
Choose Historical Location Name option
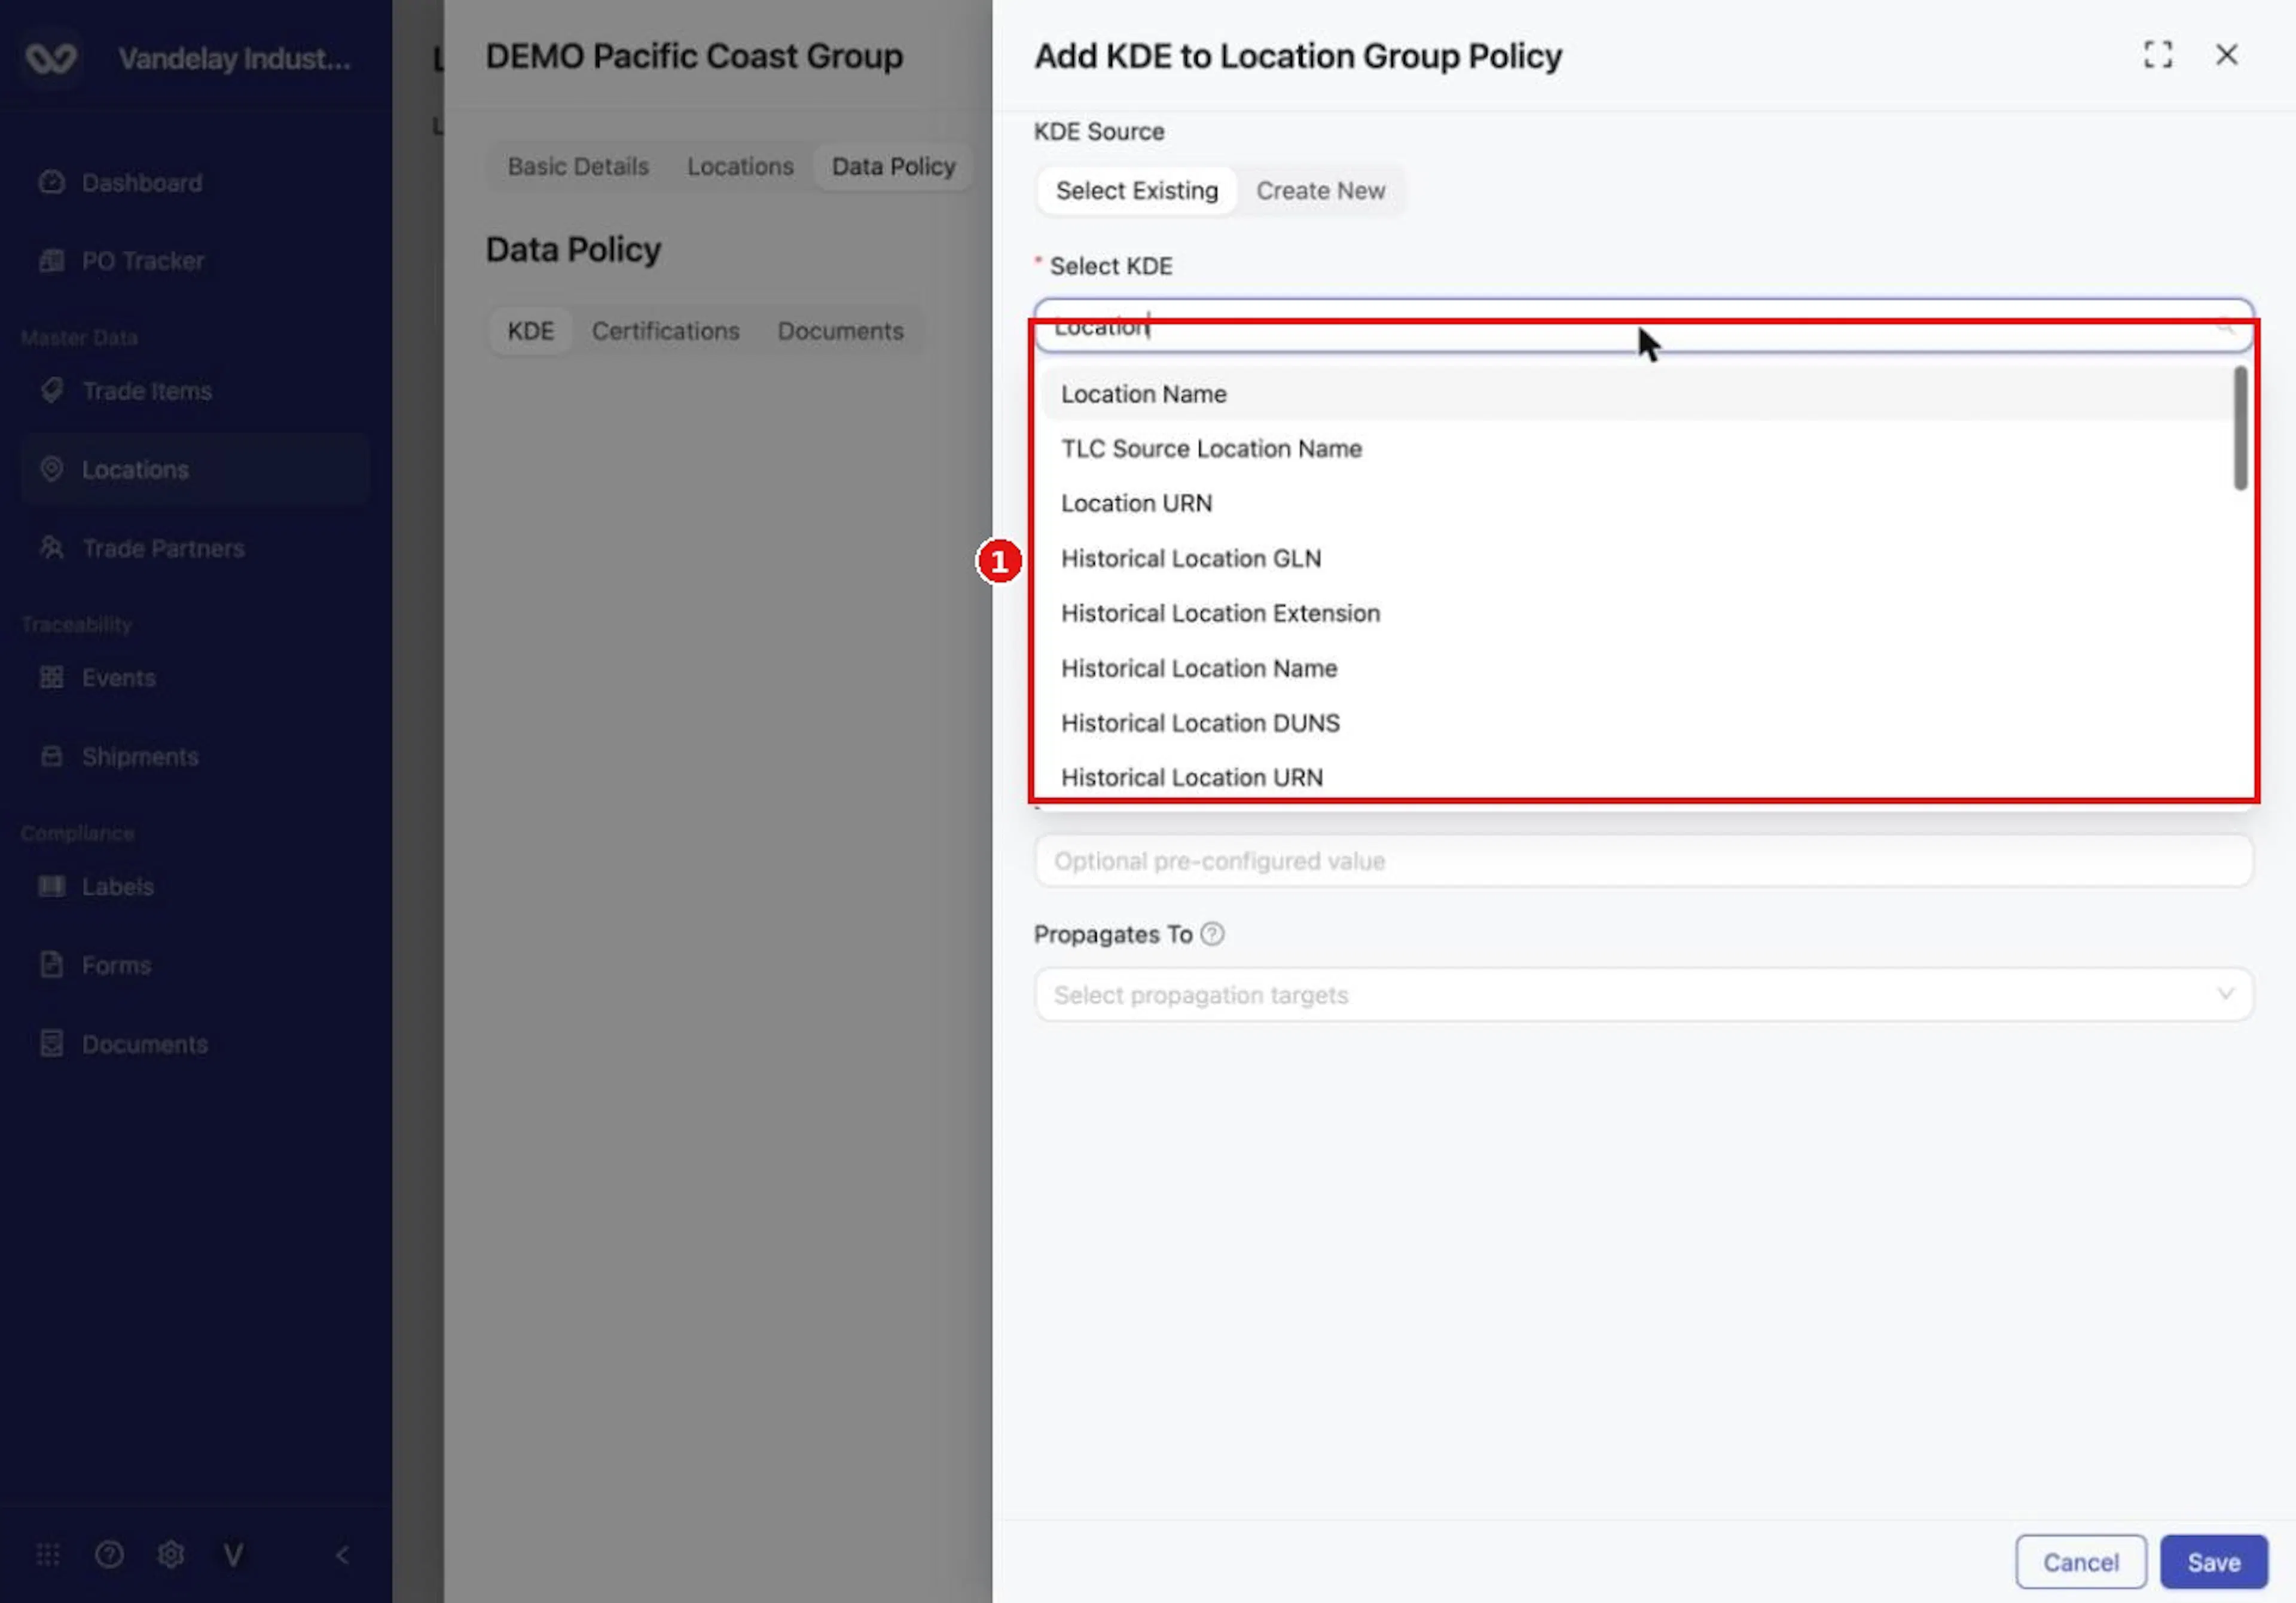(1638, 668)
